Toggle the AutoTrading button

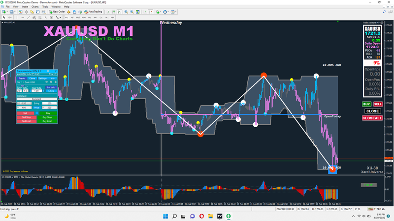[x=93, y=12]
